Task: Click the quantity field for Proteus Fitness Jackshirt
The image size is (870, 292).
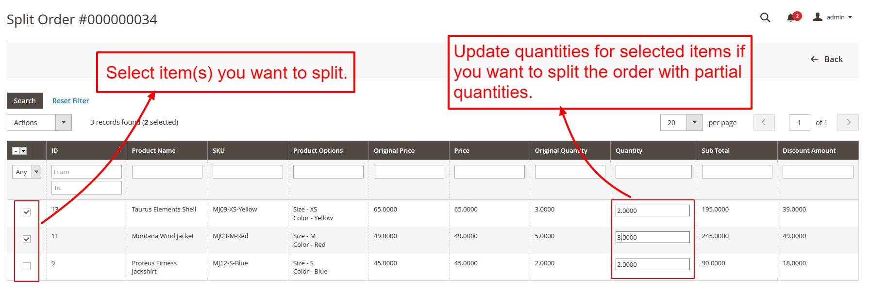Action: 652,264
